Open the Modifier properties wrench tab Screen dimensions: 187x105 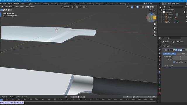(x=160, y=72)
